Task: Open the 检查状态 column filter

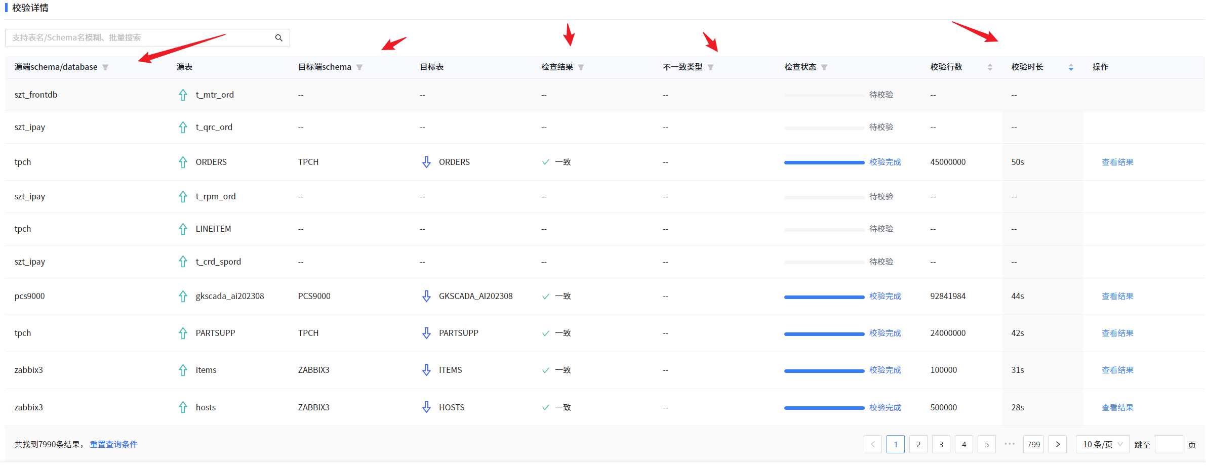Action: point(824,67)
